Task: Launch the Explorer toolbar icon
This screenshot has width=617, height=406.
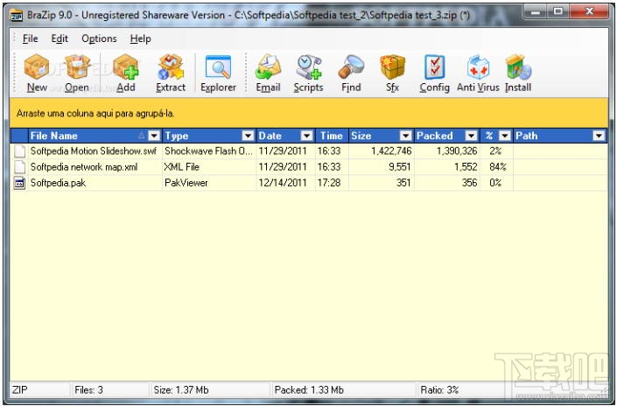Action: tap(218, 67)
